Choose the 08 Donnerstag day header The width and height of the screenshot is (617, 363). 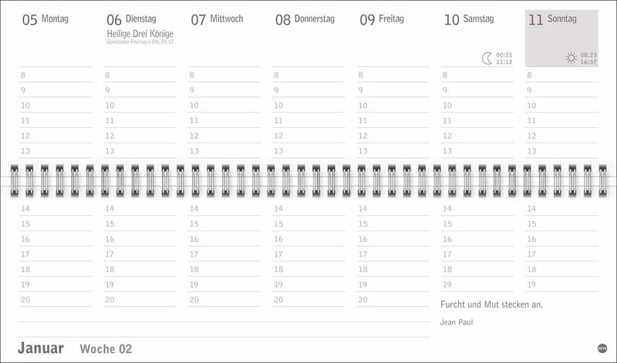305,18
